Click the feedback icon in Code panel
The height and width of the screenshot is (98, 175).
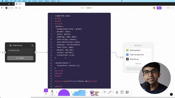coord(33,45)
